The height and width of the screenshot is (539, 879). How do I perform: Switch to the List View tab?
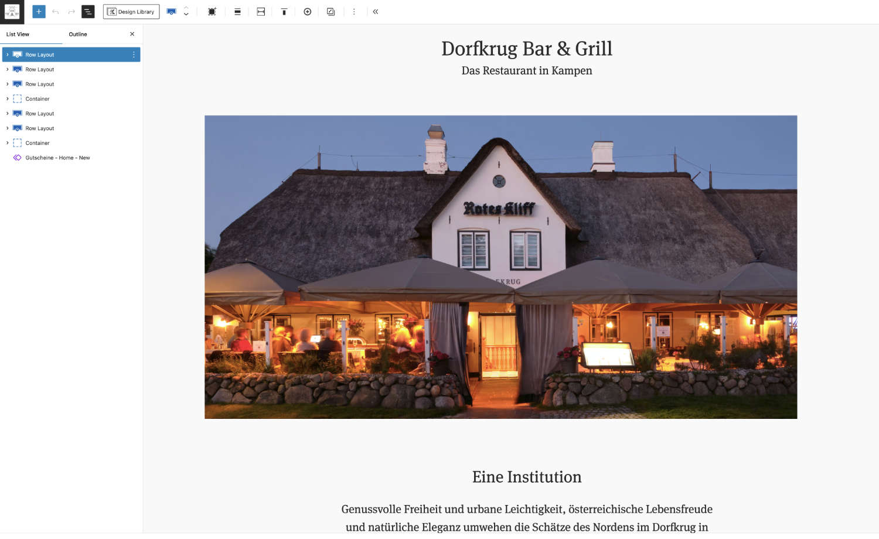pos(18,35)
